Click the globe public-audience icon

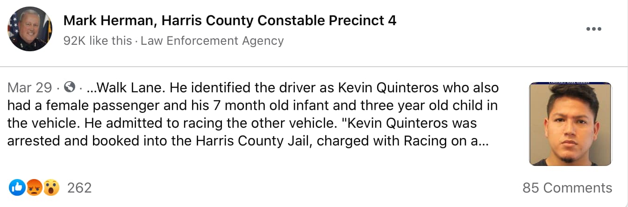click(70, 87)
